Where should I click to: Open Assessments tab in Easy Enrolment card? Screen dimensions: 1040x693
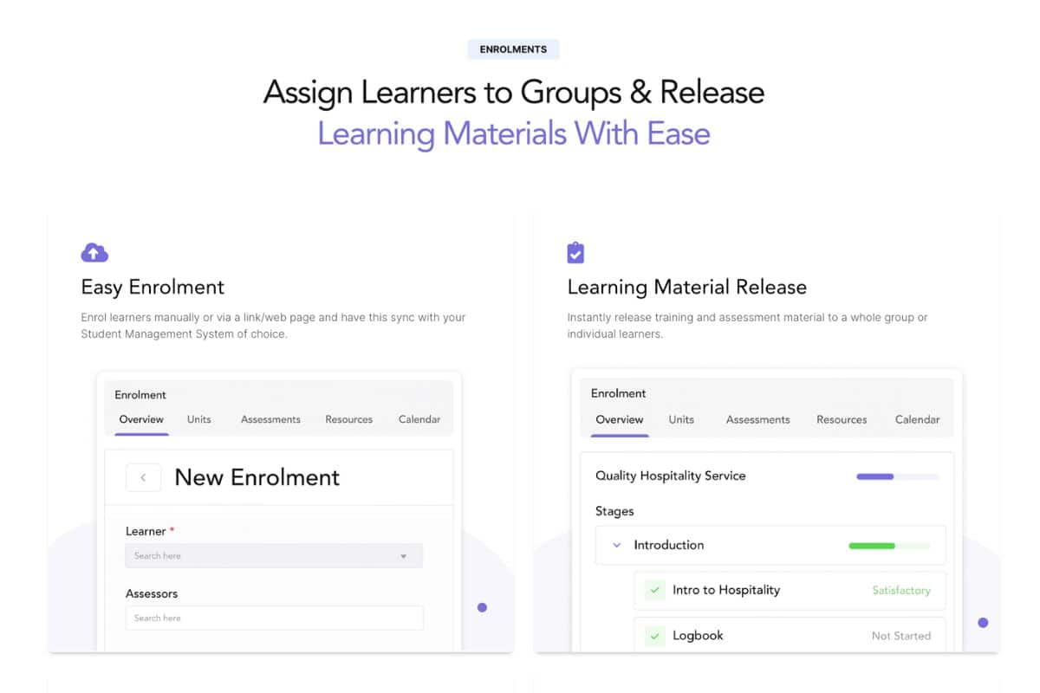[270, 419]
